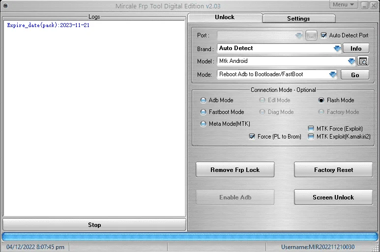Click the Expire_date log line
The height and width of the screenshot is (252, 380).
48,25
